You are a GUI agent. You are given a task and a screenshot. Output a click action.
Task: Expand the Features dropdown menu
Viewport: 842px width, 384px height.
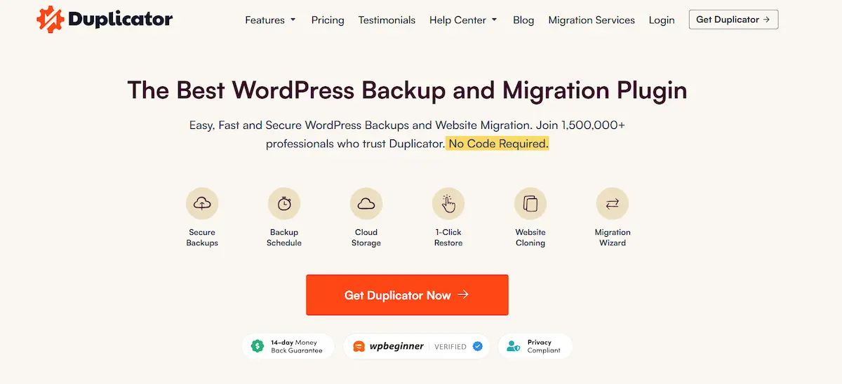click(x=270, y=20)
